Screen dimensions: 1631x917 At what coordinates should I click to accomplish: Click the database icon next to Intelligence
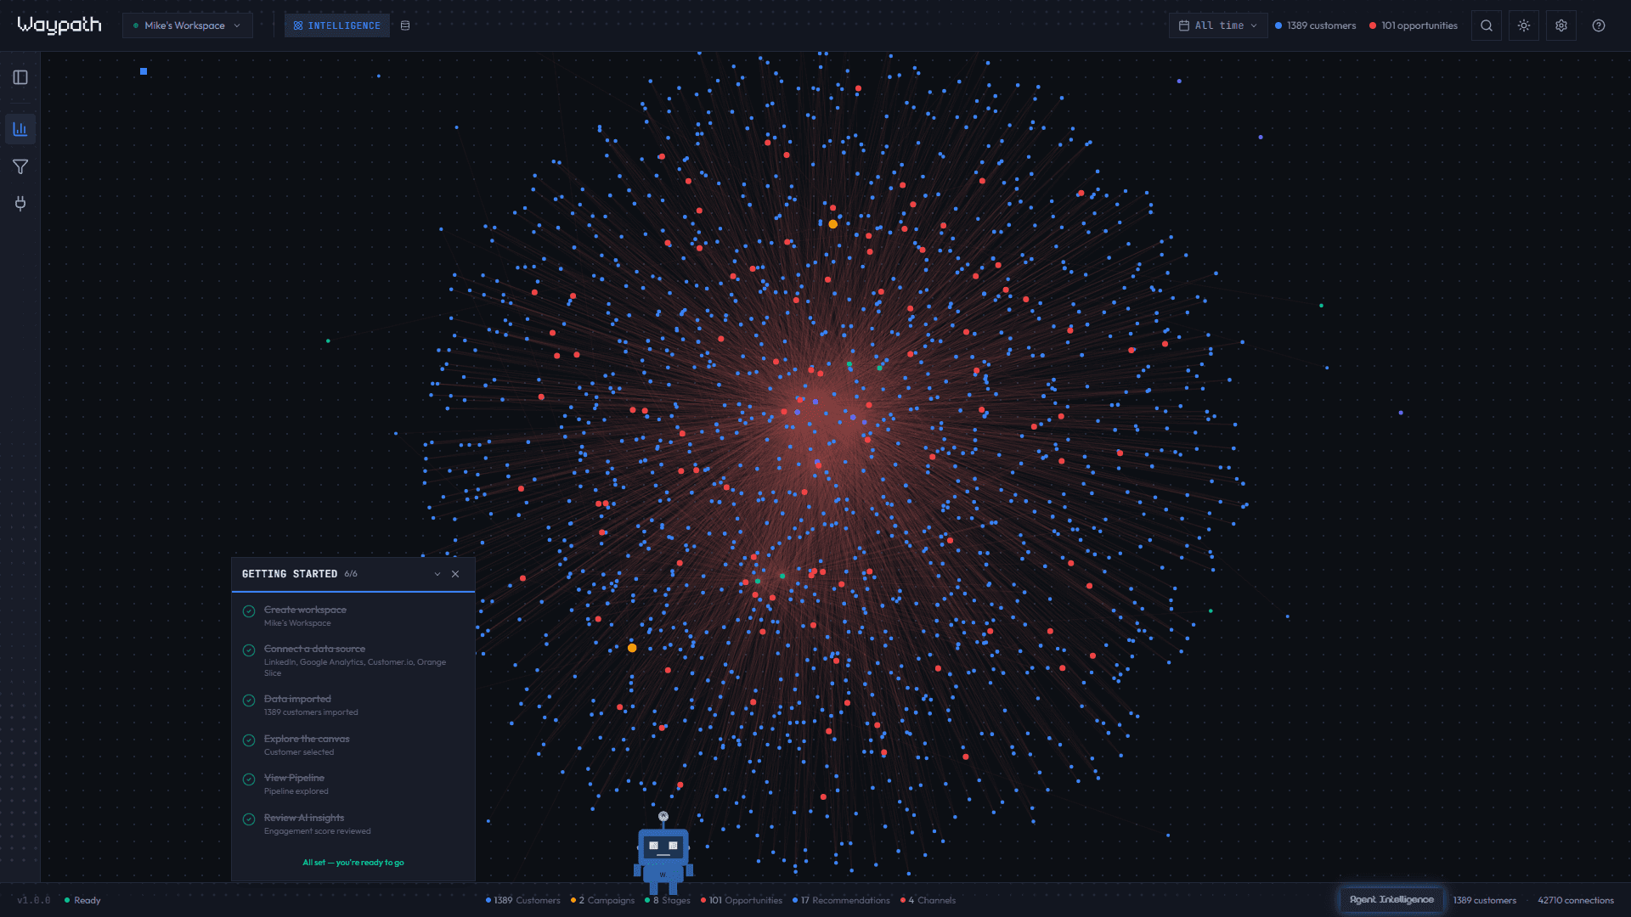tap(405, 25)
